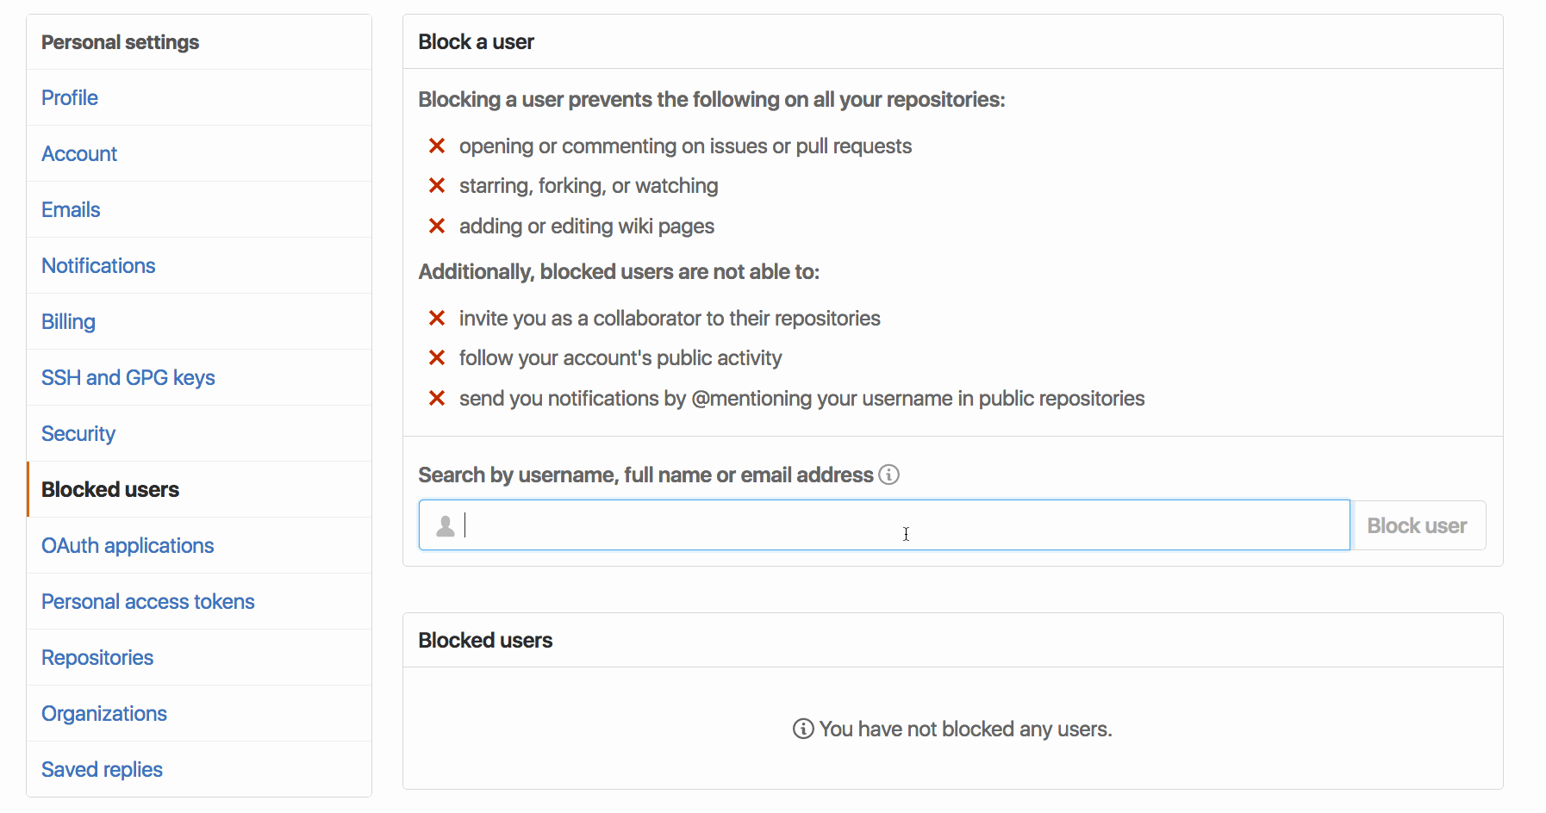Go to Emails settings
The width and height of the screenshot is (1546, 813).
pyautogui.click(x=70, y=209)
